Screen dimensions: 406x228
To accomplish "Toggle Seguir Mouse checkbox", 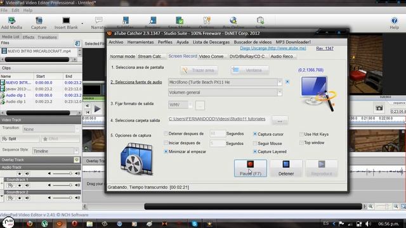I will (255, 143).
